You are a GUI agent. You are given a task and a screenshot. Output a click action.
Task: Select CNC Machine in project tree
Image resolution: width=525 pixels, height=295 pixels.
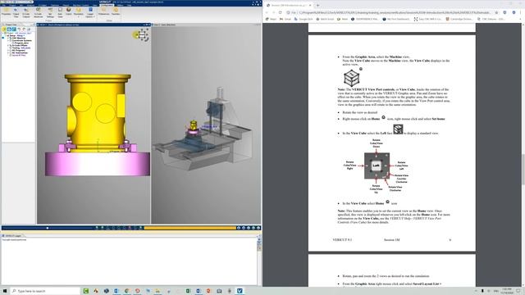click(x=19, y=39)
